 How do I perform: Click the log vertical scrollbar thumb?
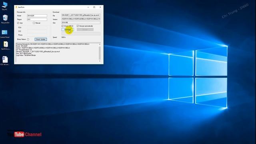pyautogui.click(x=100, y=53)
